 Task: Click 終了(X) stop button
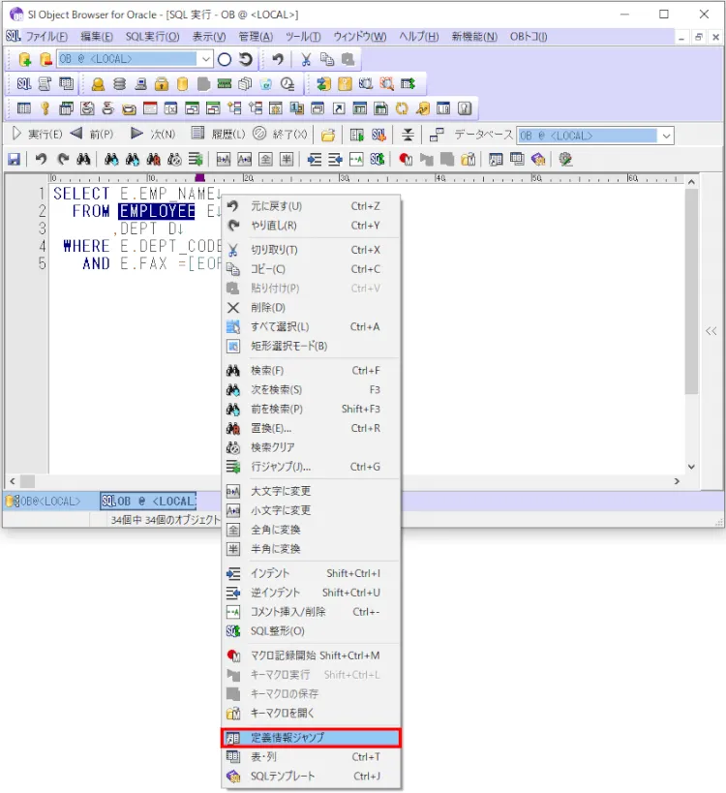(x=280, y=134)
